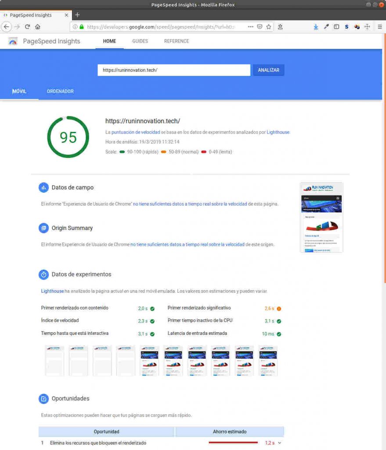Click the mobile page preview screenshot

[x=321, y=218]
